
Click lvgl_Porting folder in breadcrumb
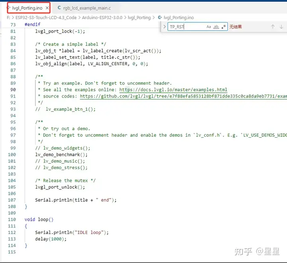coord(139,18)
